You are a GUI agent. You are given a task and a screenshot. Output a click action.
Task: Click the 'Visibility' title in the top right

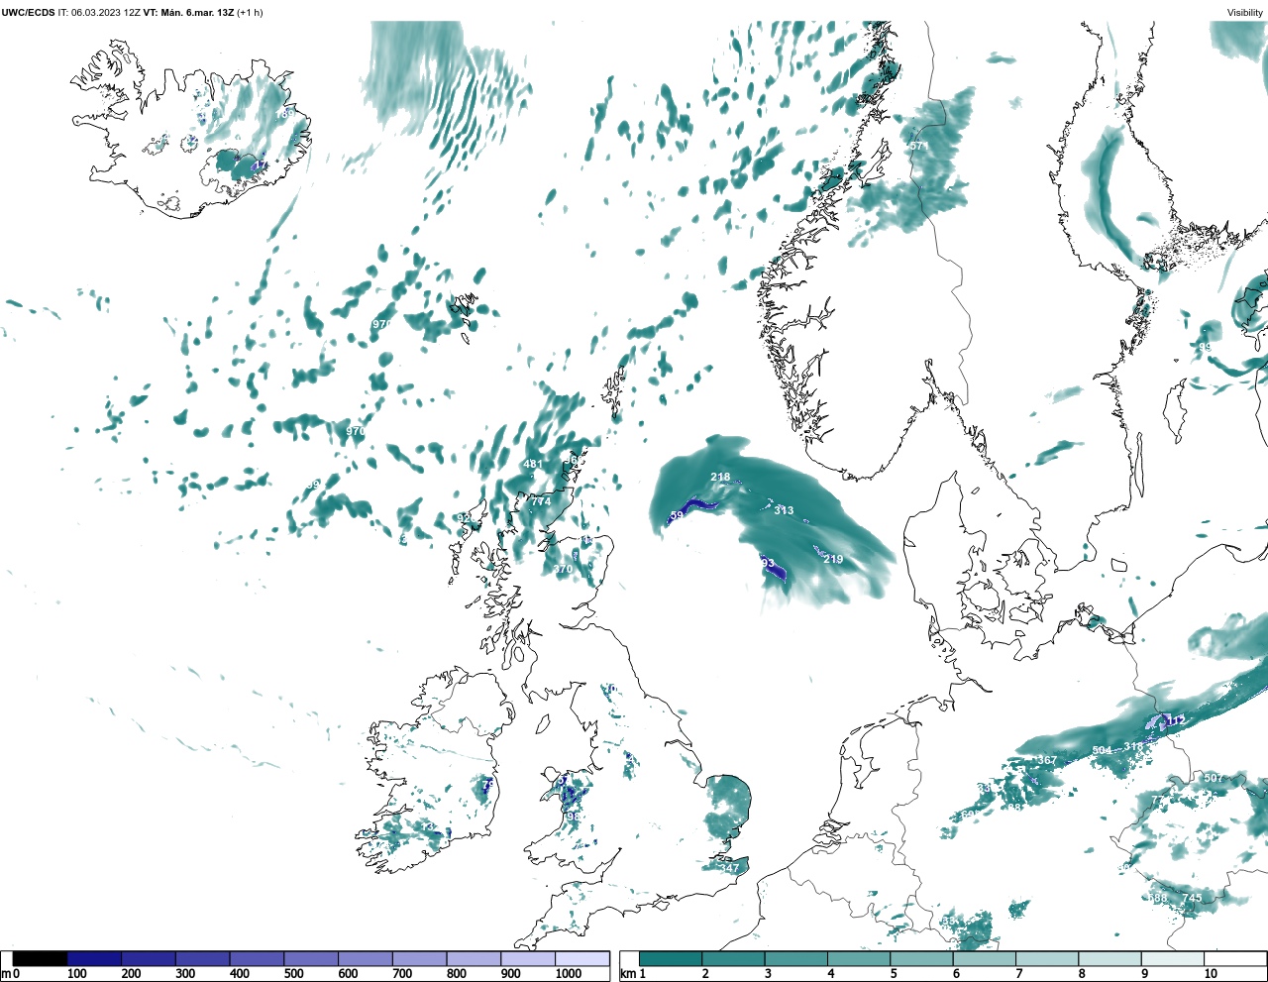tap(1245, 13)
